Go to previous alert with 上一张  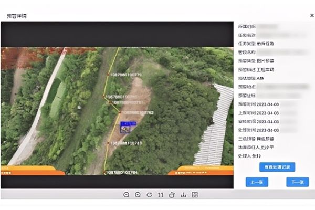point(257,182)
